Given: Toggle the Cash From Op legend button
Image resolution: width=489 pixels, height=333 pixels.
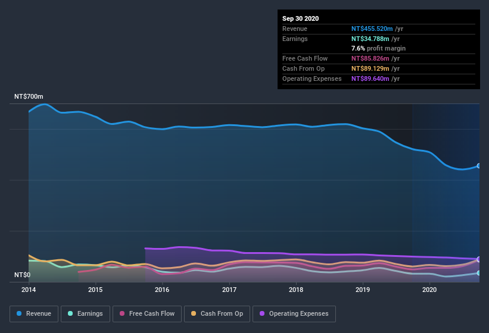Looking at the screenshot, I should tap(217, 314).
